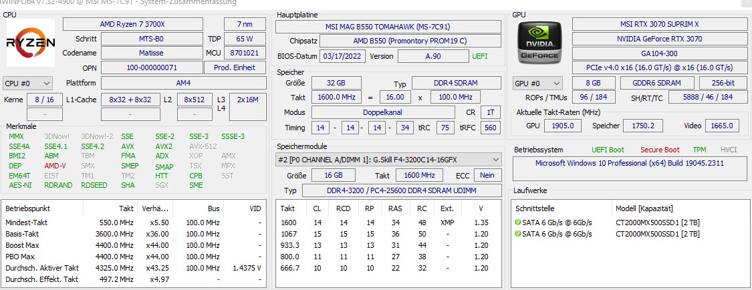The image size is (752, 290).
Task: Select the L2 cache value 8x512
Action: (x=195, y=100)
